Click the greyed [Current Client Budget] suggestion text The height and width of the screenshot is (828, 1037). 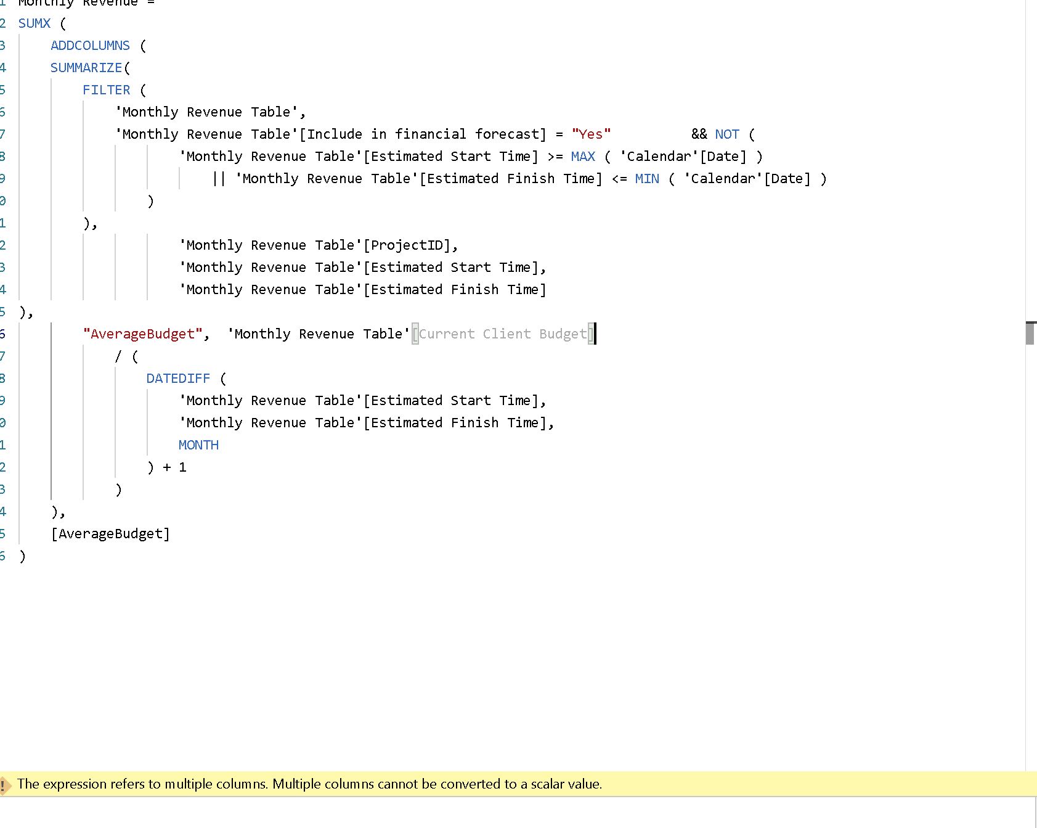tap(503, 334)
